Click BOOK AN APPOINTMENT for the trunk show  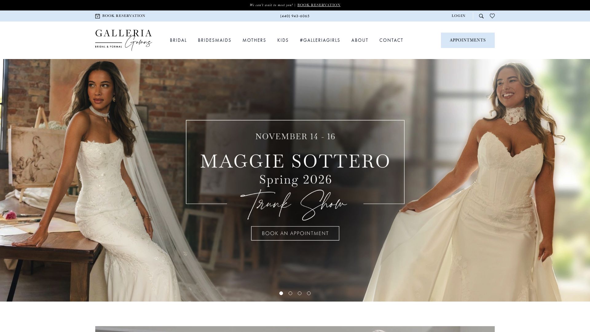[x=295, y=233]
